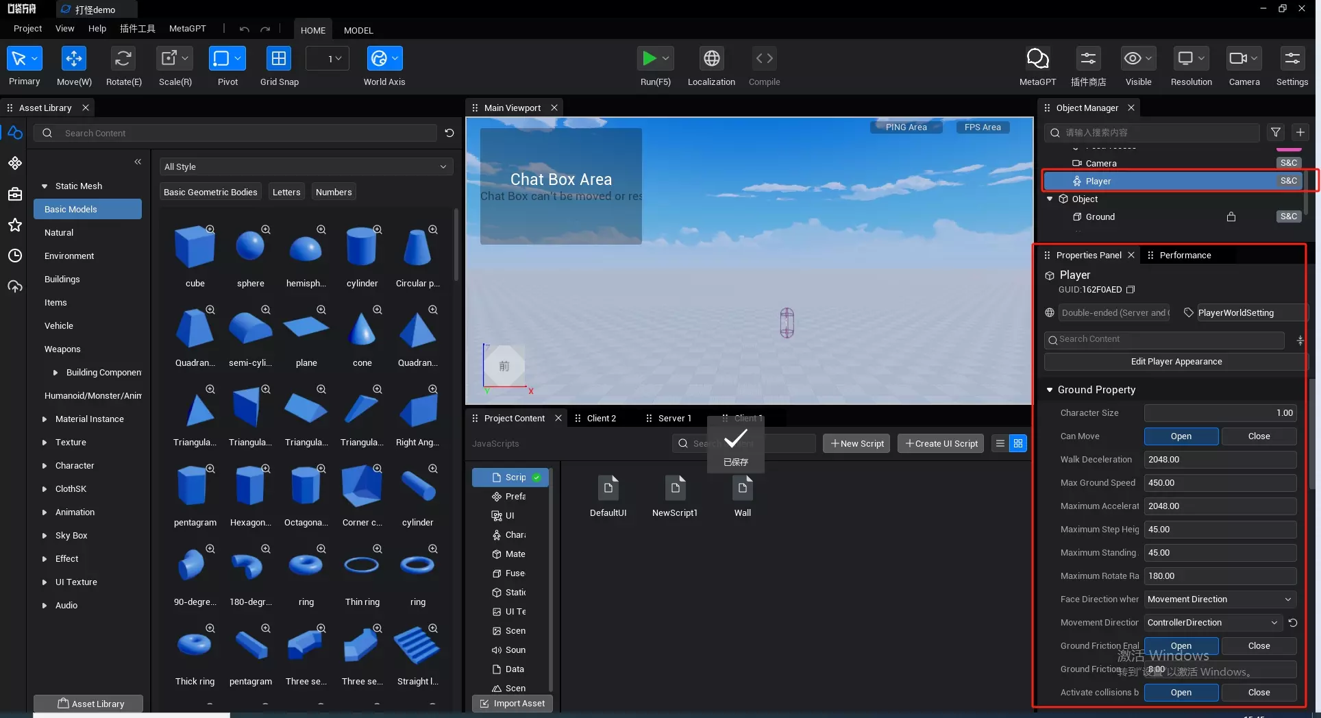This screenshot has height=718, width=1321.
Task: Open the All Style dropdown
Action: 306,166
